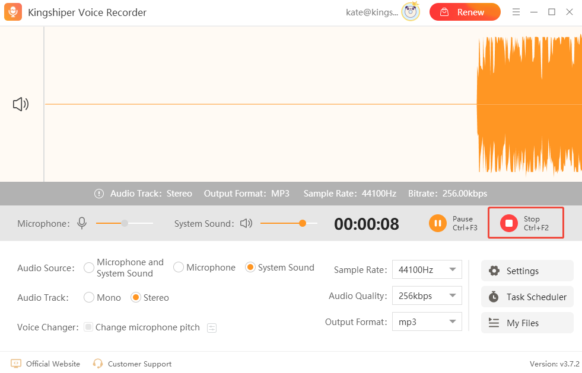Choose Mono audio track
This screenshot has width=582, height=373.
(89, 297)
